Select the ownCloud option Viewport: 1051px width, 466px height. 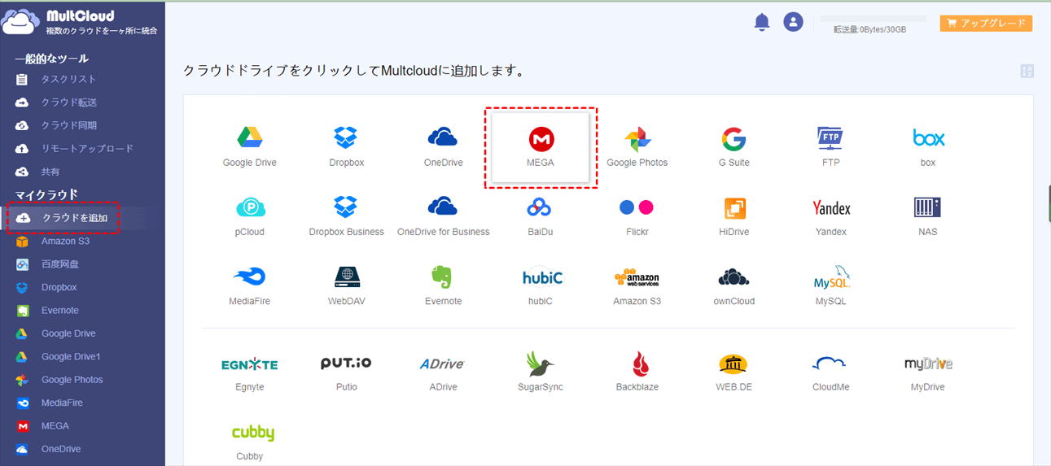(734, 285)
